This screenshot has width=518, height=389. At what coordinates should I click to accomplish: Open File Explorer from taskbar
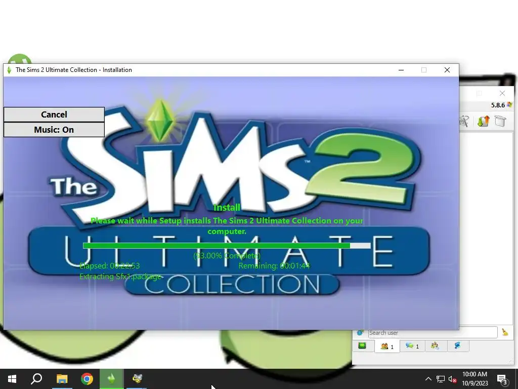click(x=62, y=379)
